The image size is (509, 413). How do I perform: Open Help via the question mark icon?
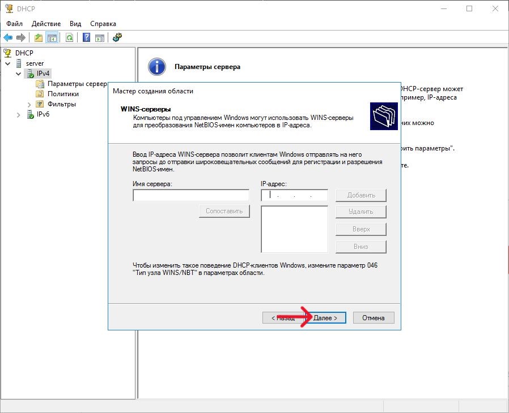86,38
